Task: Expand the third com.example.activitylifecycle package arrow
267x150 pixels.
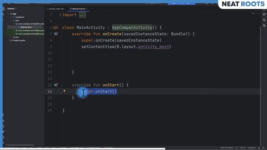Action: (14, 34)
